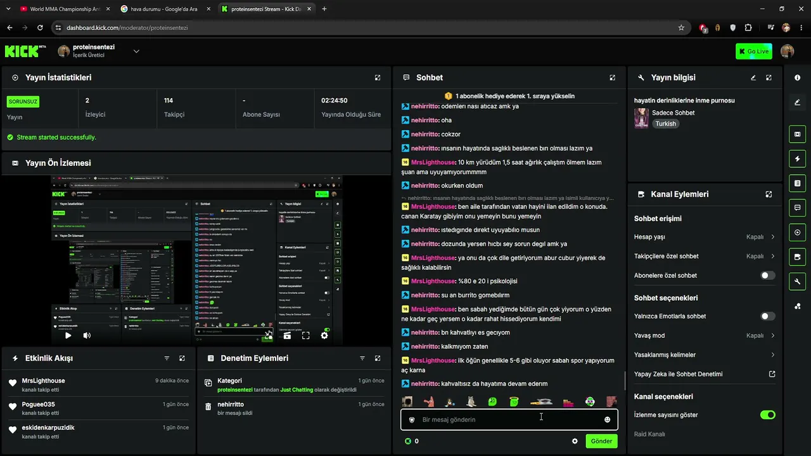This screenshot has height=456, width=811.
Task: Send the message with Gönder button
Action: coord(601,441)
